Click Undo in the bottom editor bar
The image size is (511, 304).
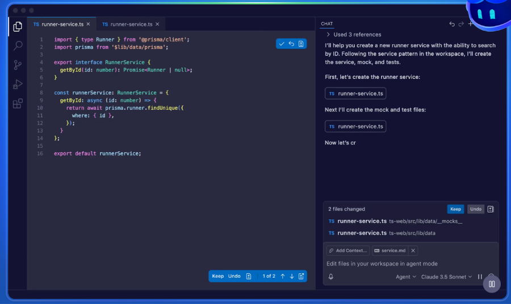(x=234, y=276)
